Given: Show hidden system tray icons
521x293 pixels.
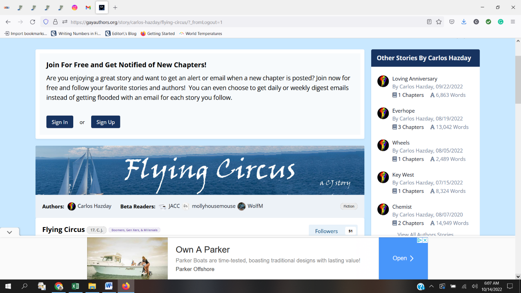Looking at the screenshot, I should (x=431, y=286).
